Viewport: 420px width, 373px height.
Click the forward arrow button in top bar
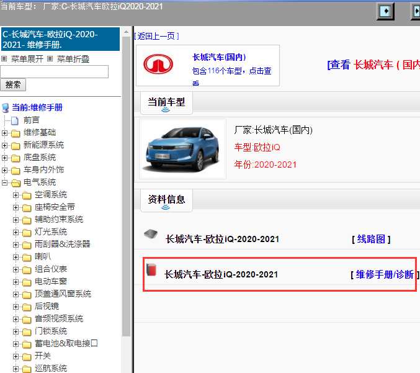click(385, 11)
